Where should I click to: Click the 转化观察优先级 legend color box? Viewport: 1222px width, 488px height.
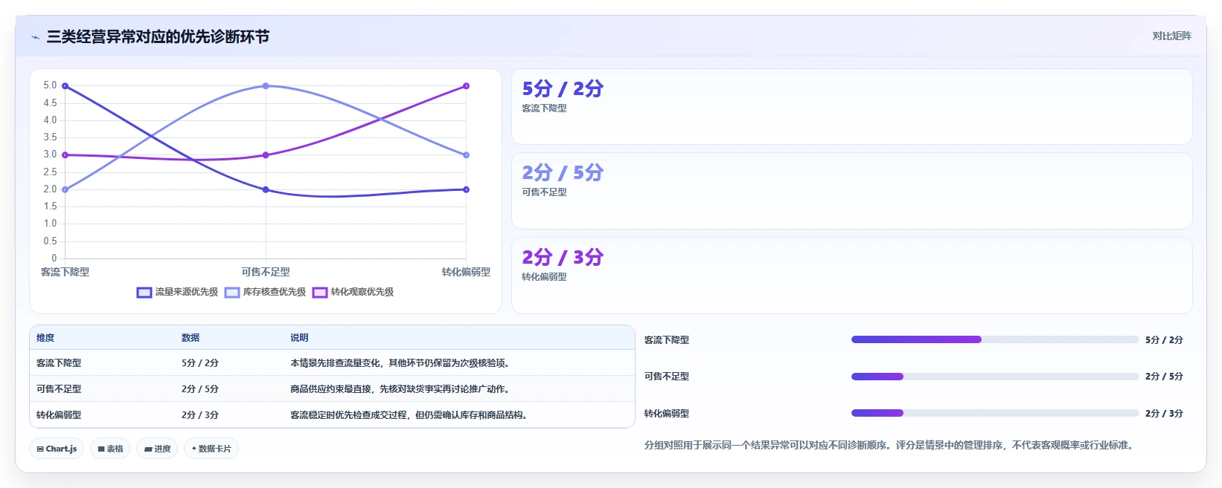tap(320, 293)
